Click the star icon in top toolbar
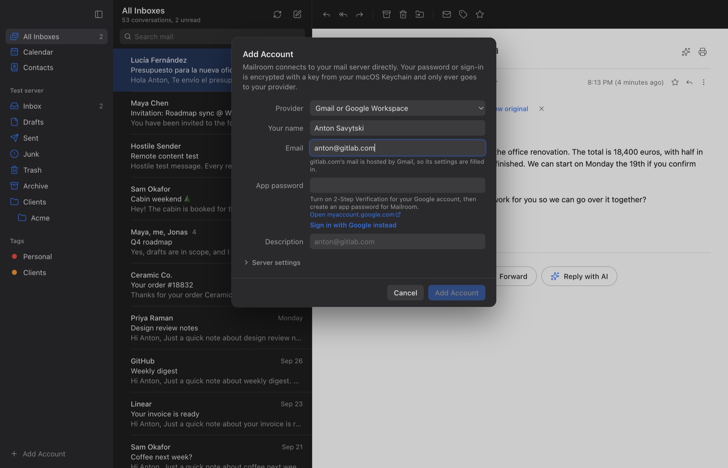 [480, 14]
